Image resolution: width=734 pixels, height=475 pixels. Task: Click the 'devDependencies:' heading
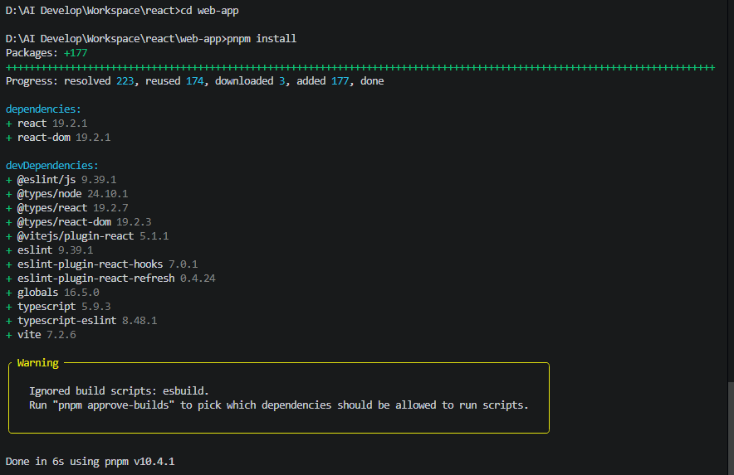(52, 166)
